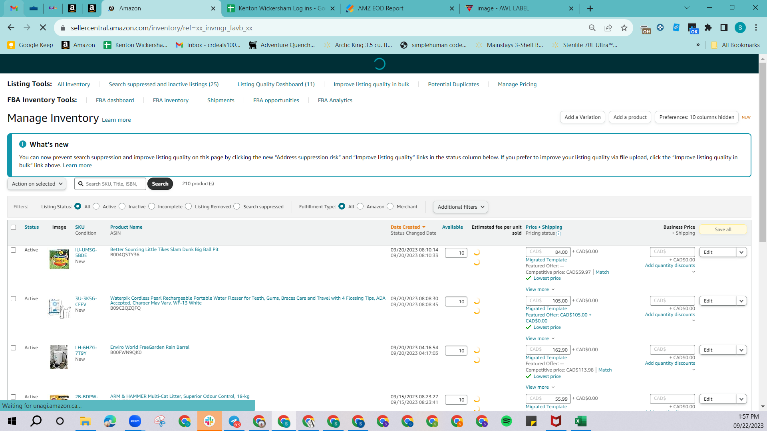Open the Google Keep bookmark

[x=30, y=45]
